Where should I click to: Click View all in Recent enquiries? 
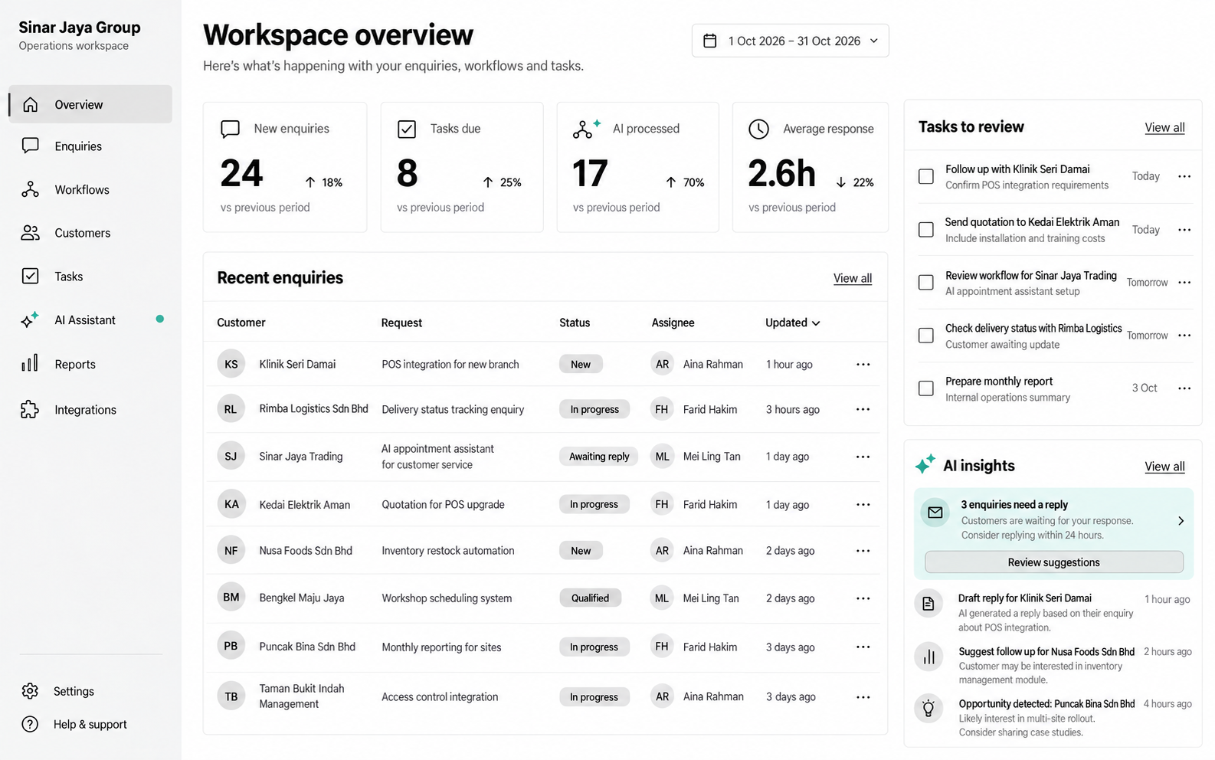coord(853,278)
